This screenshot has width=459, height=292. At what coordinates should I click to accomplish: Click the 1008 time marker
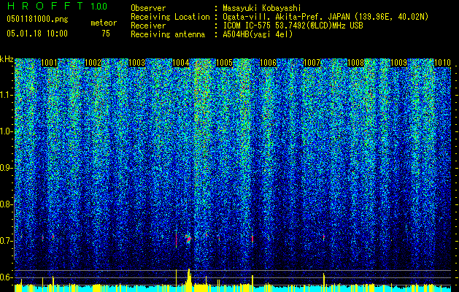pos(355,63)
